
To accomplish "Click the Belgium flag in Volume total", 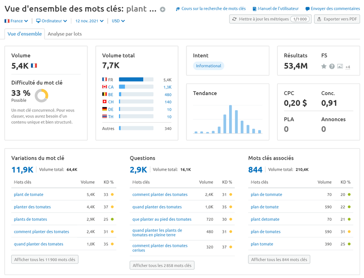I will pyautogui.click(x=104, y=94).
